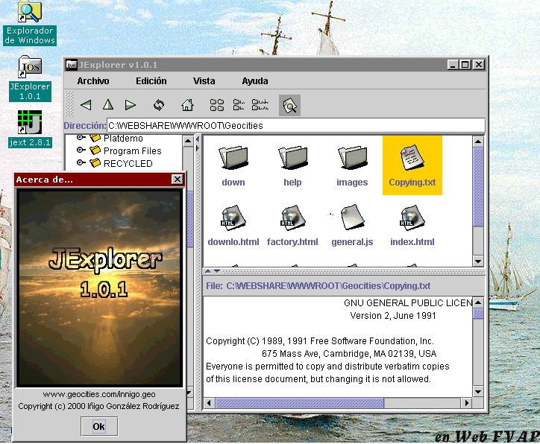The width and height of the screenshot is (540, 444).
Task: Expand file pane with down divider arrow
Action: tap(217, 271)
